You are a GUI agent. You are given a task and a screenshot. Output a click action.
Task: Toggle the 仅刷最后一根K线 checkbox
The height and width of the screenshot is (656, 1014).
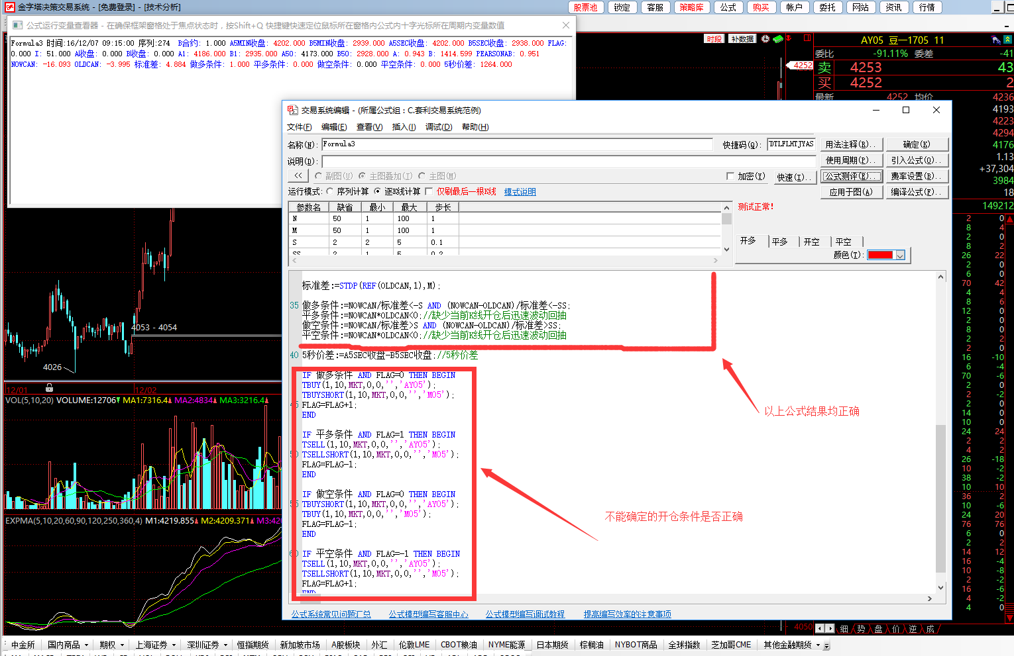(429, 191)
